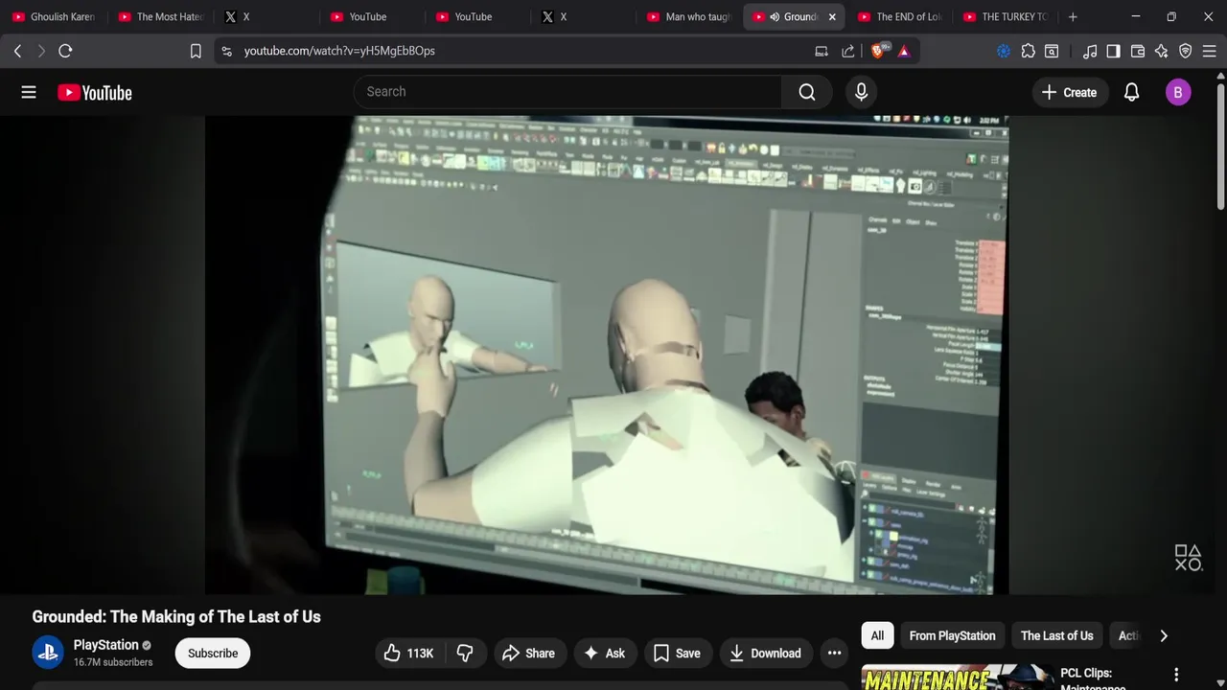
Task: Show next filter chips with right chevron
Action: pos(1164,635)
